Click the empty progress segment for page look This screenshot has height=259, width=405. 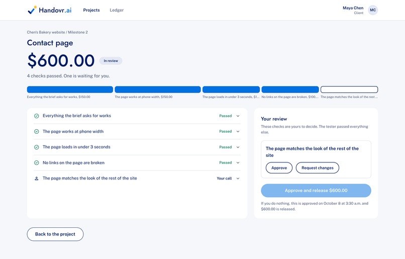click(349, 90)
